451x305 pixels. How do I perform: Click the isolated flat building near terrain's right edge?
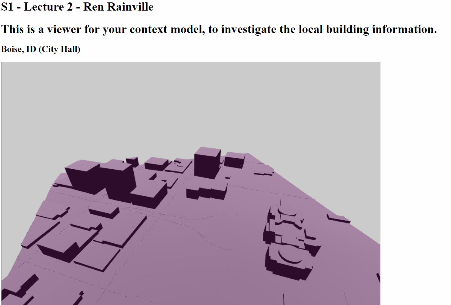point(339,218)
